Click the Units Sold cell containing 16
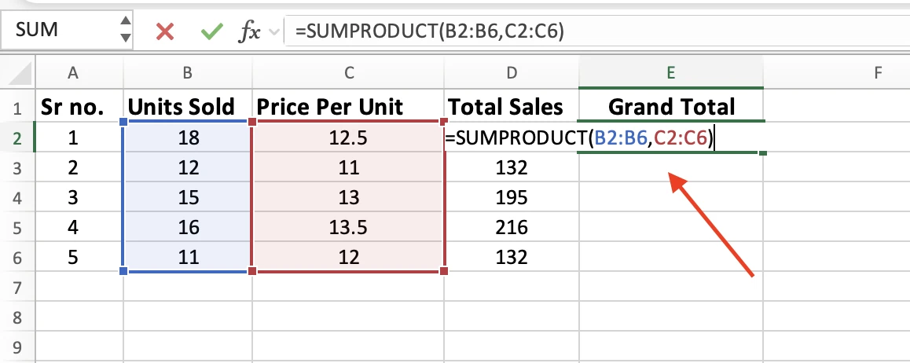The height and width of the screenshot is (363, 910). 188,227
